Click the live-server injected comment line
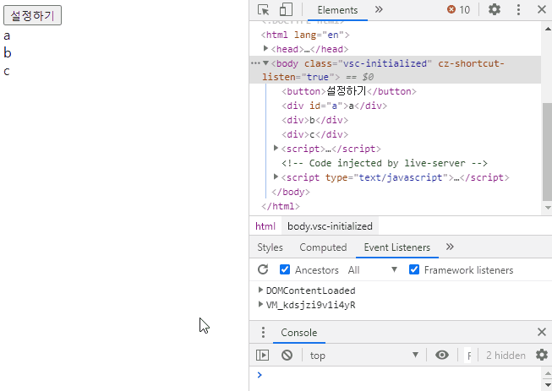The image size is (552, 391). (385, 163)
